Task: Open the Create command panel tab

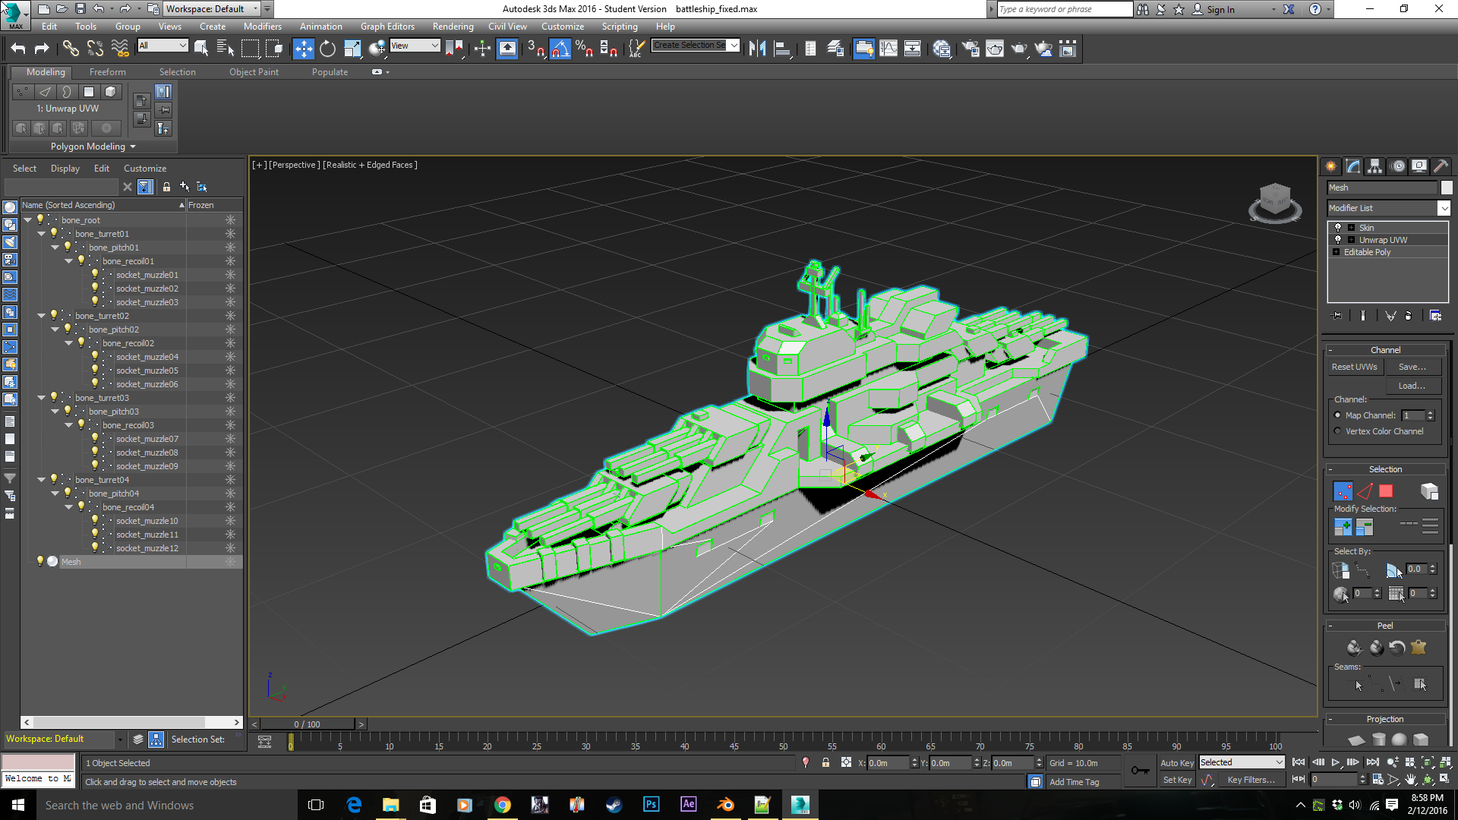Action: tap(1331, 166)
